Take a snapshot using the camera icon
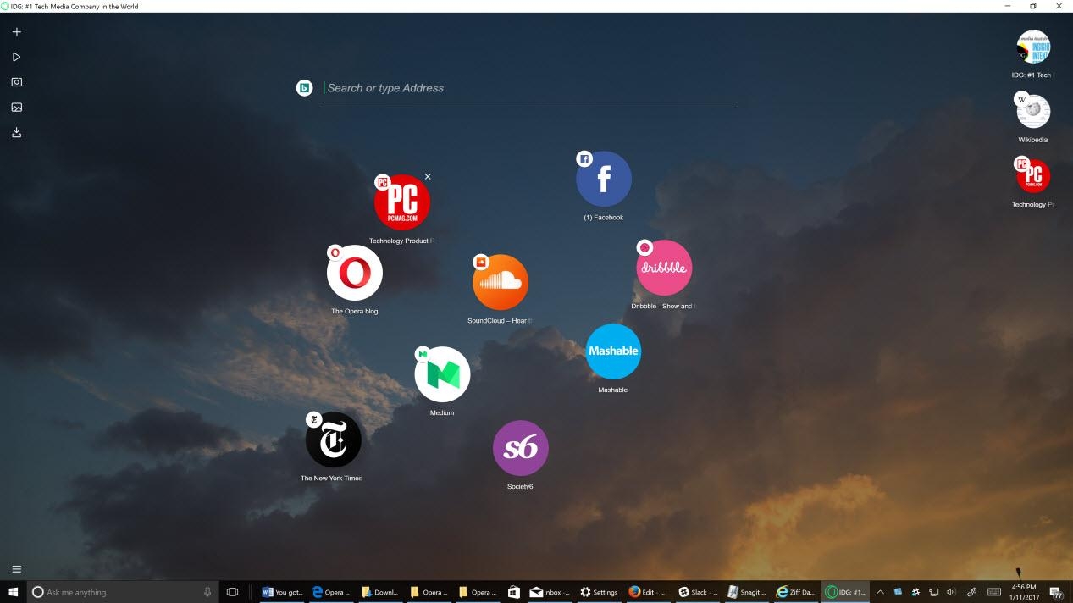This screenshot has height=603, width=1073. point(16,82)
